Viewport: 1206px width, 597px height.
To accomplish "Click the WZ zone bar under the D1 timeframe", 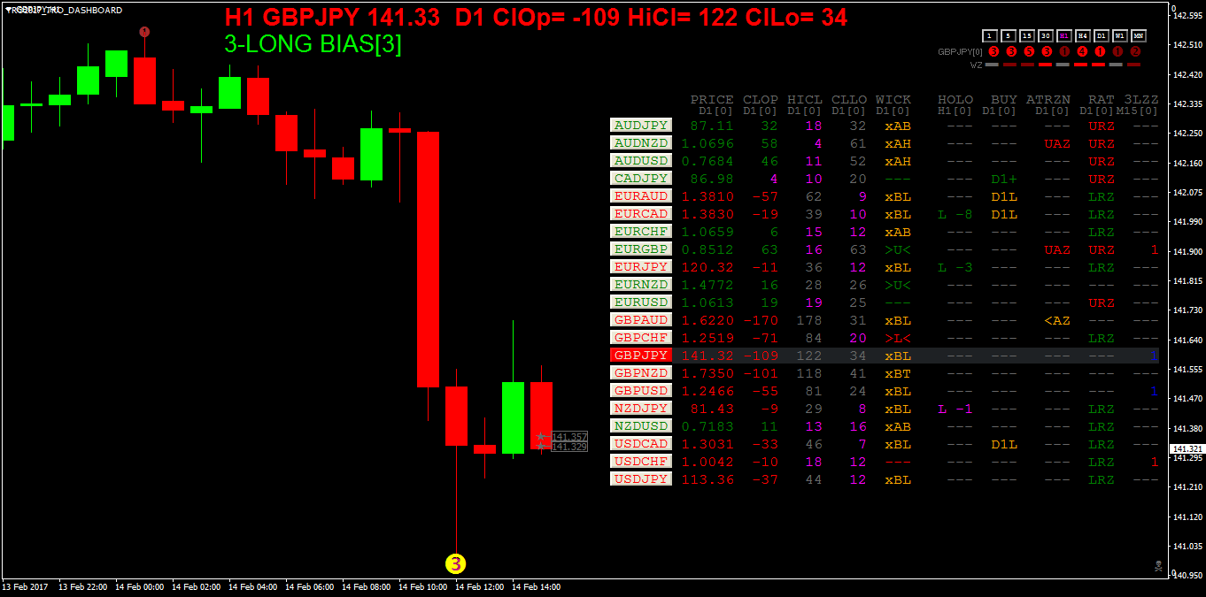I will point(1100,65).
